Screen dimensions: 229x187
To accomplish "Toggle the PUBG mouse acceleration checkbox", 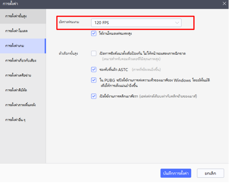I will tap(94, 80).
